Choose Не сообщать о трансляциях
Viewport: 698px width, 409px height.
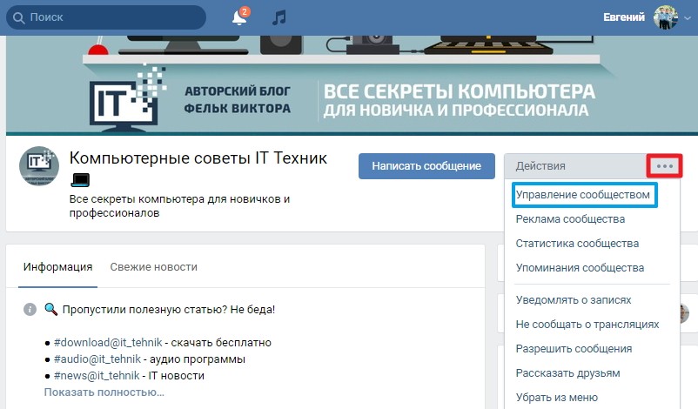587,325
